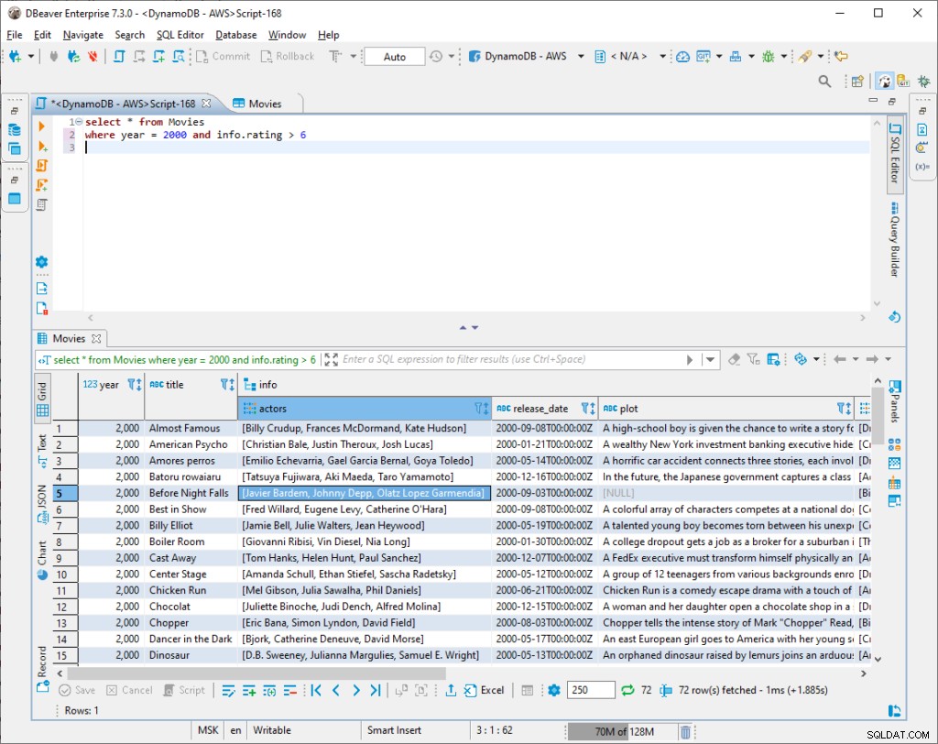The image size is (938, 744).
Task: Click the SQL filter expression input field
Action: click(x=511, y=360)
